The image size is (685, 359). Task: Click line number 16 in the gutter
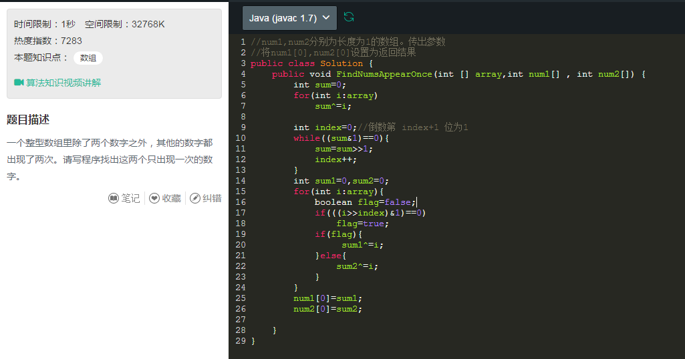[x=241, y=202]
